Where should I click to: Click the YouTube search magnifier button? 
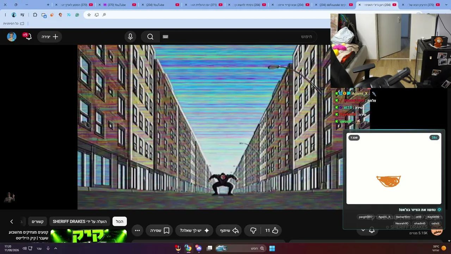pyautogui.click(x=150, y=37)
